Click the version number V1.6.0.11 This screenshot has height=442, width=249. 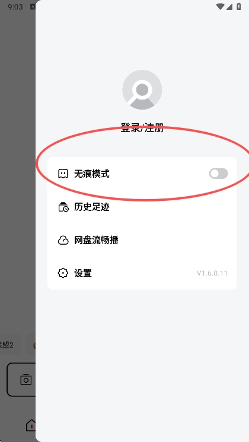point(212,273)
